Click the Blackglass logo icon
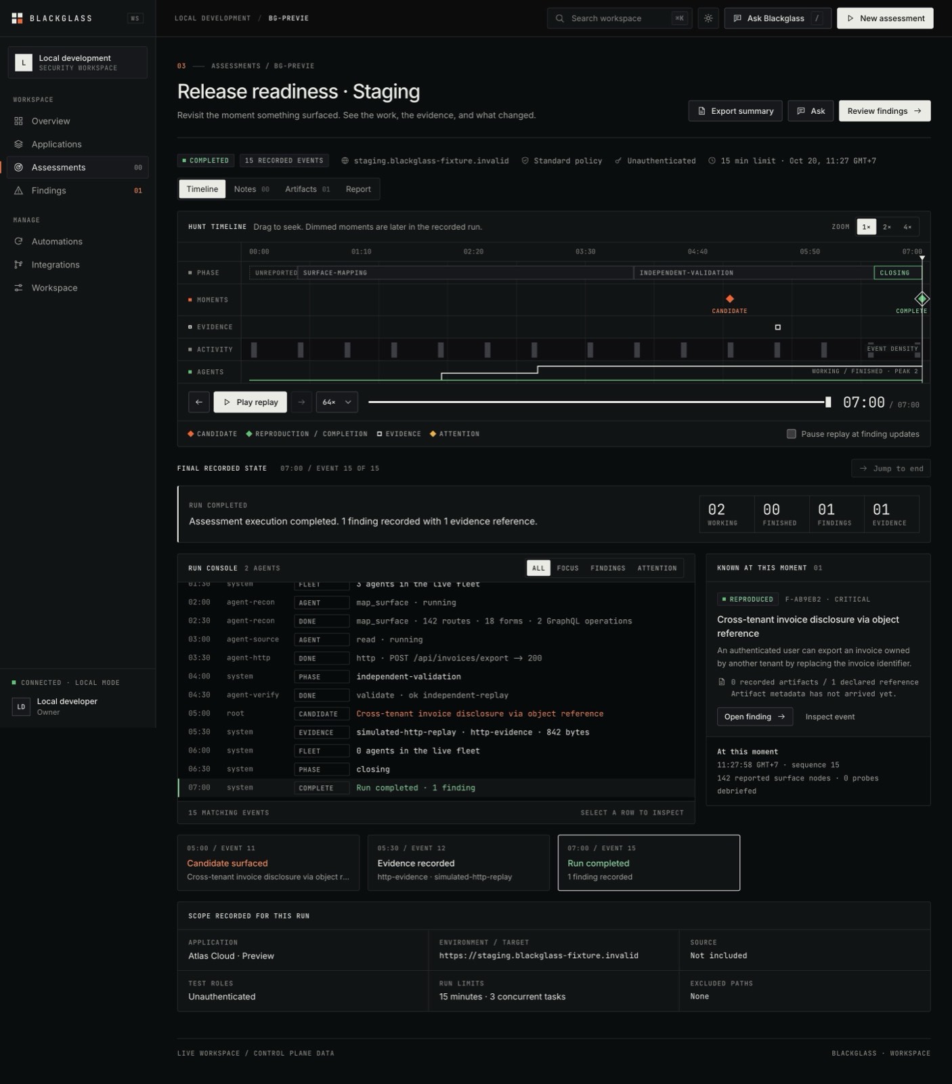This screenshot has height=1084, width=952. coord(18,18)
